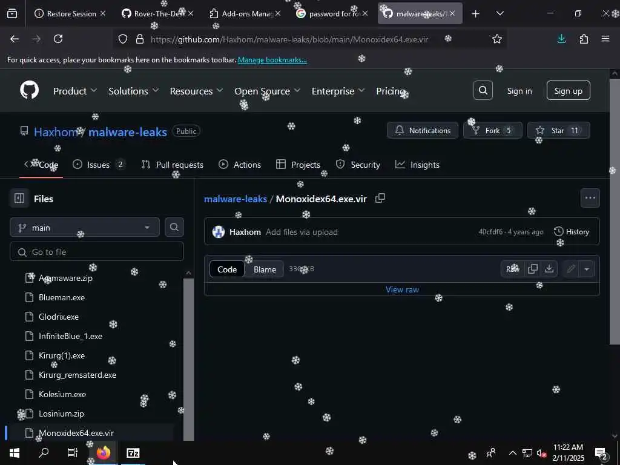This screenshot has width=620, height=465.
Task: Click the Sign up button
Action: point(568,91)
